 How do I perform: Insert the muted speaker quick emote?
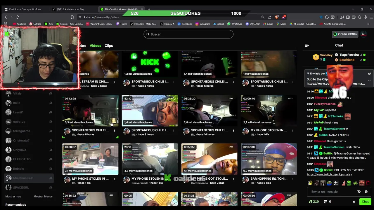tap(336, 183)
